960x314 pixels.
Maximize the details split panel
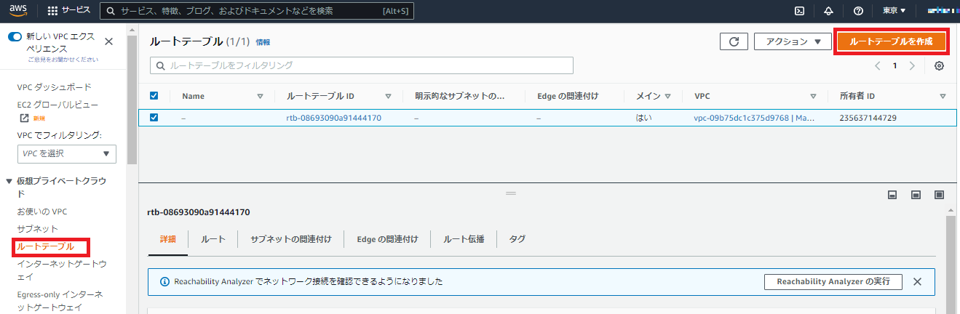(x=940, y=195)
